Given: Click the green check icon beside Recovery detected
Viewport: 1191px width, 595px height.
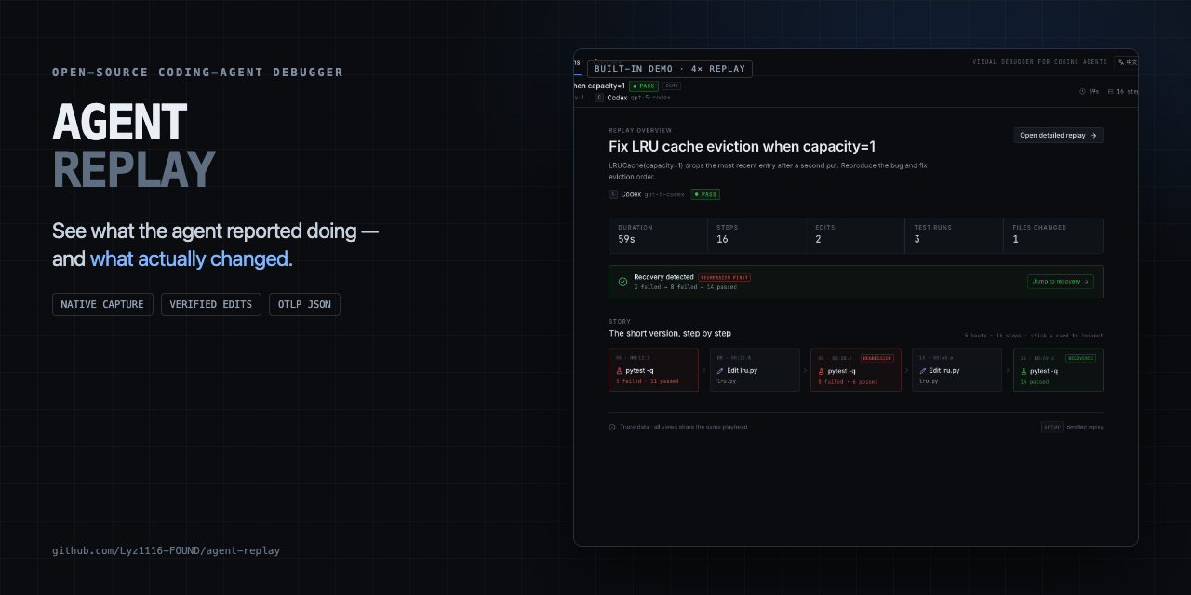Looking at the screenshot, I should [623, 282].
